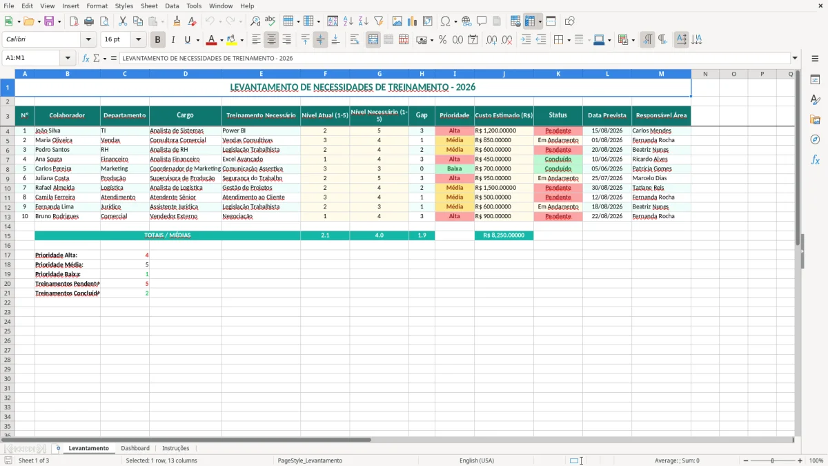This screenshot has width=828, height=466.
Task: Expand the formula bar
Action: tap(795, 58)
